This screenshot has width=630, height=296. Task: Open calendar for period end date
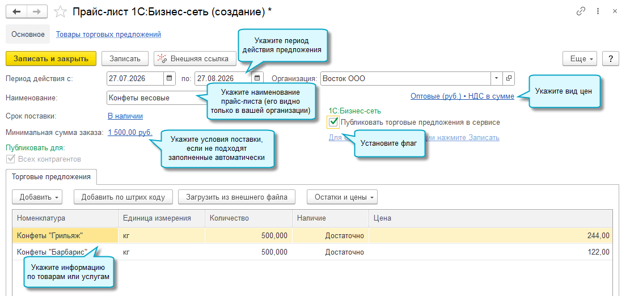click(257, 78)
